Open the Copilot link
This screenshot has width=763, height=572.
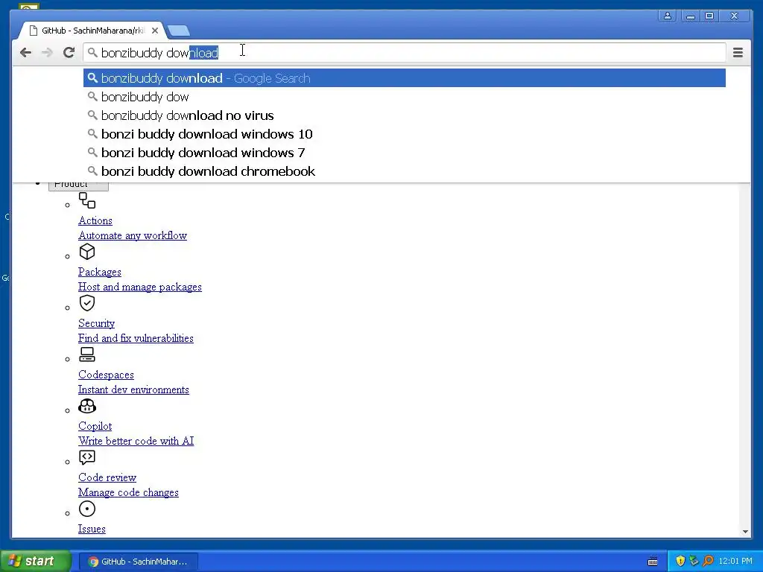coord(95,426)
